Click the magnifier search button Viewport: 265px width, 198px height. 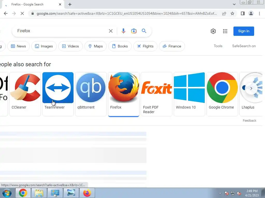tap(144, 31)
